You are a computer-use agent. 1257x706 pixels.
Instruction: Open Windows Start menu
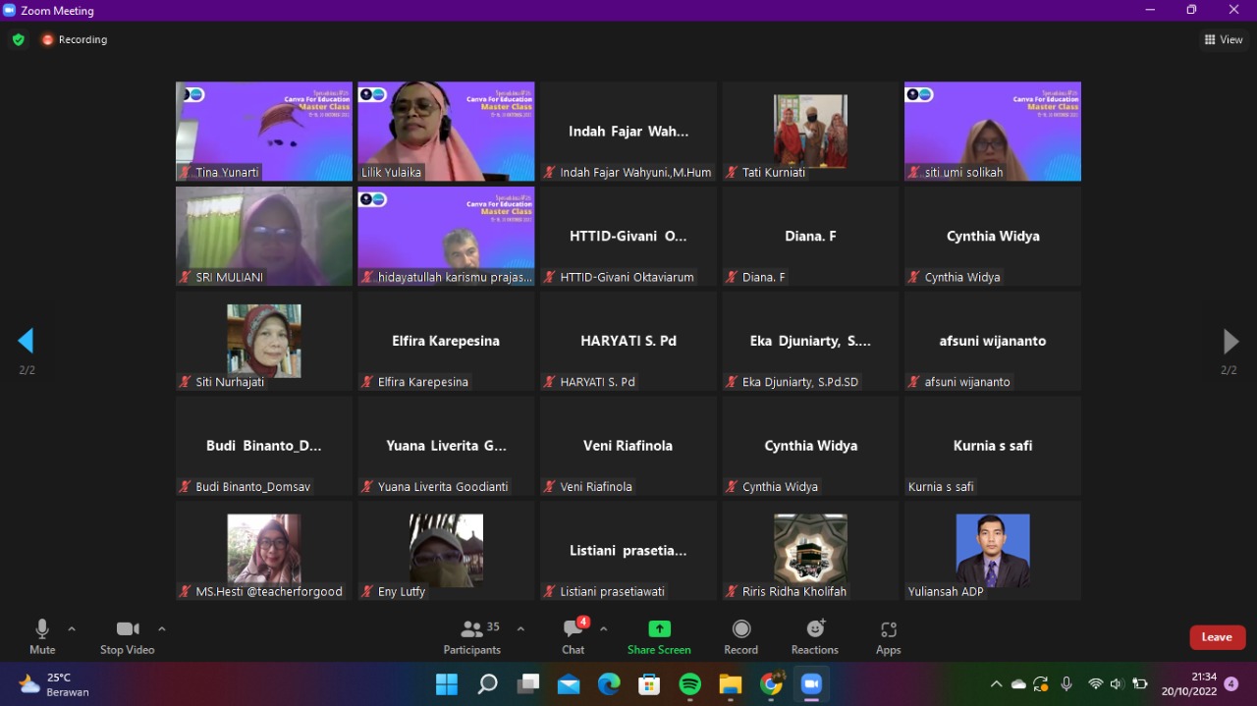[447, 684]
